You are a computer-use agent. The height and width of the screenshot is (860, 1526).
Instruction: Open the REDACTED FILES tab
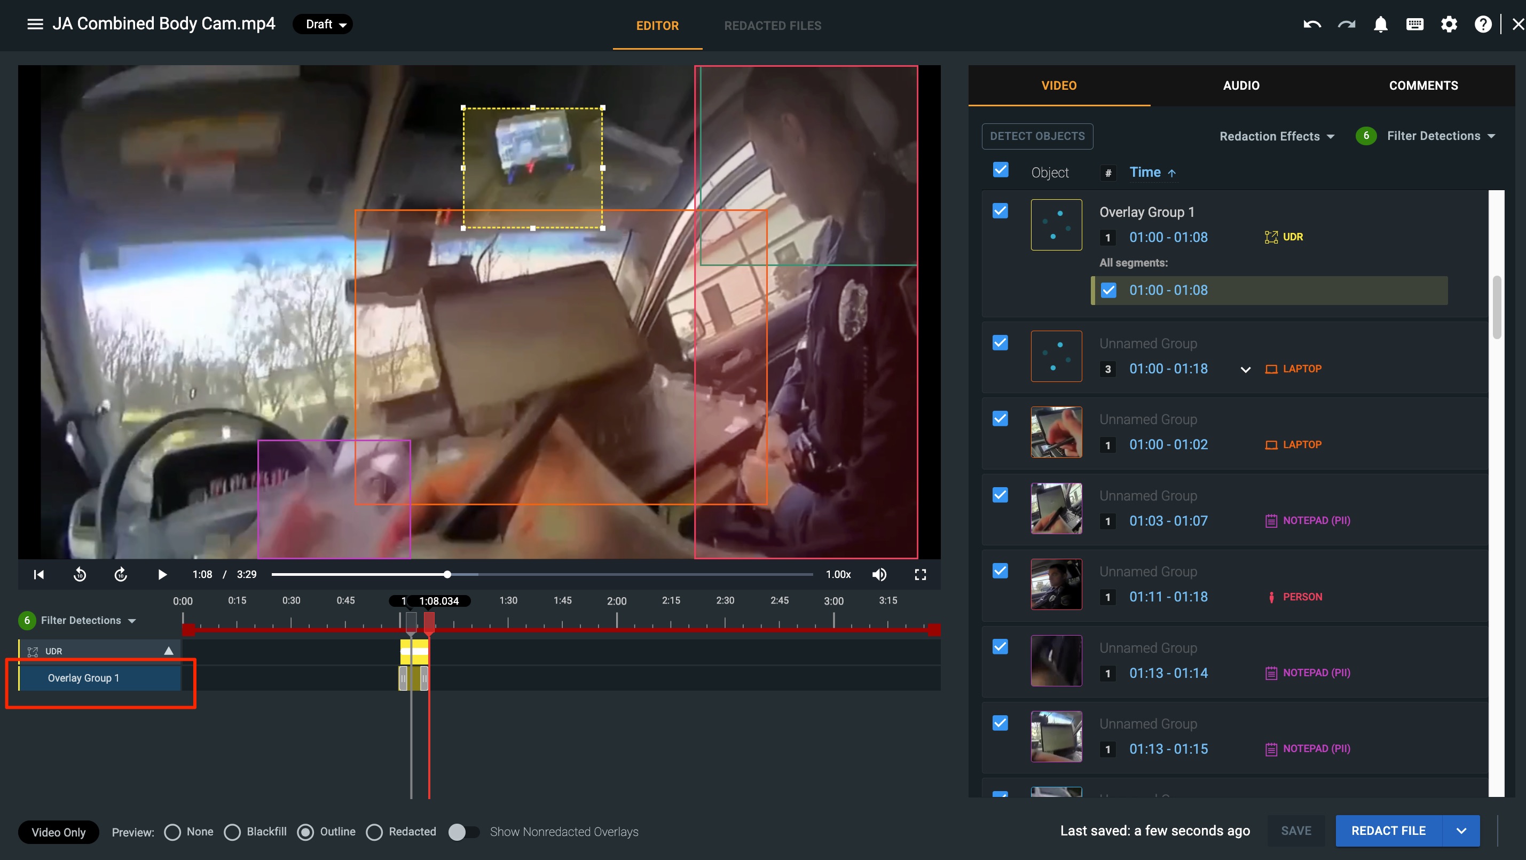[x=773, y=26]
